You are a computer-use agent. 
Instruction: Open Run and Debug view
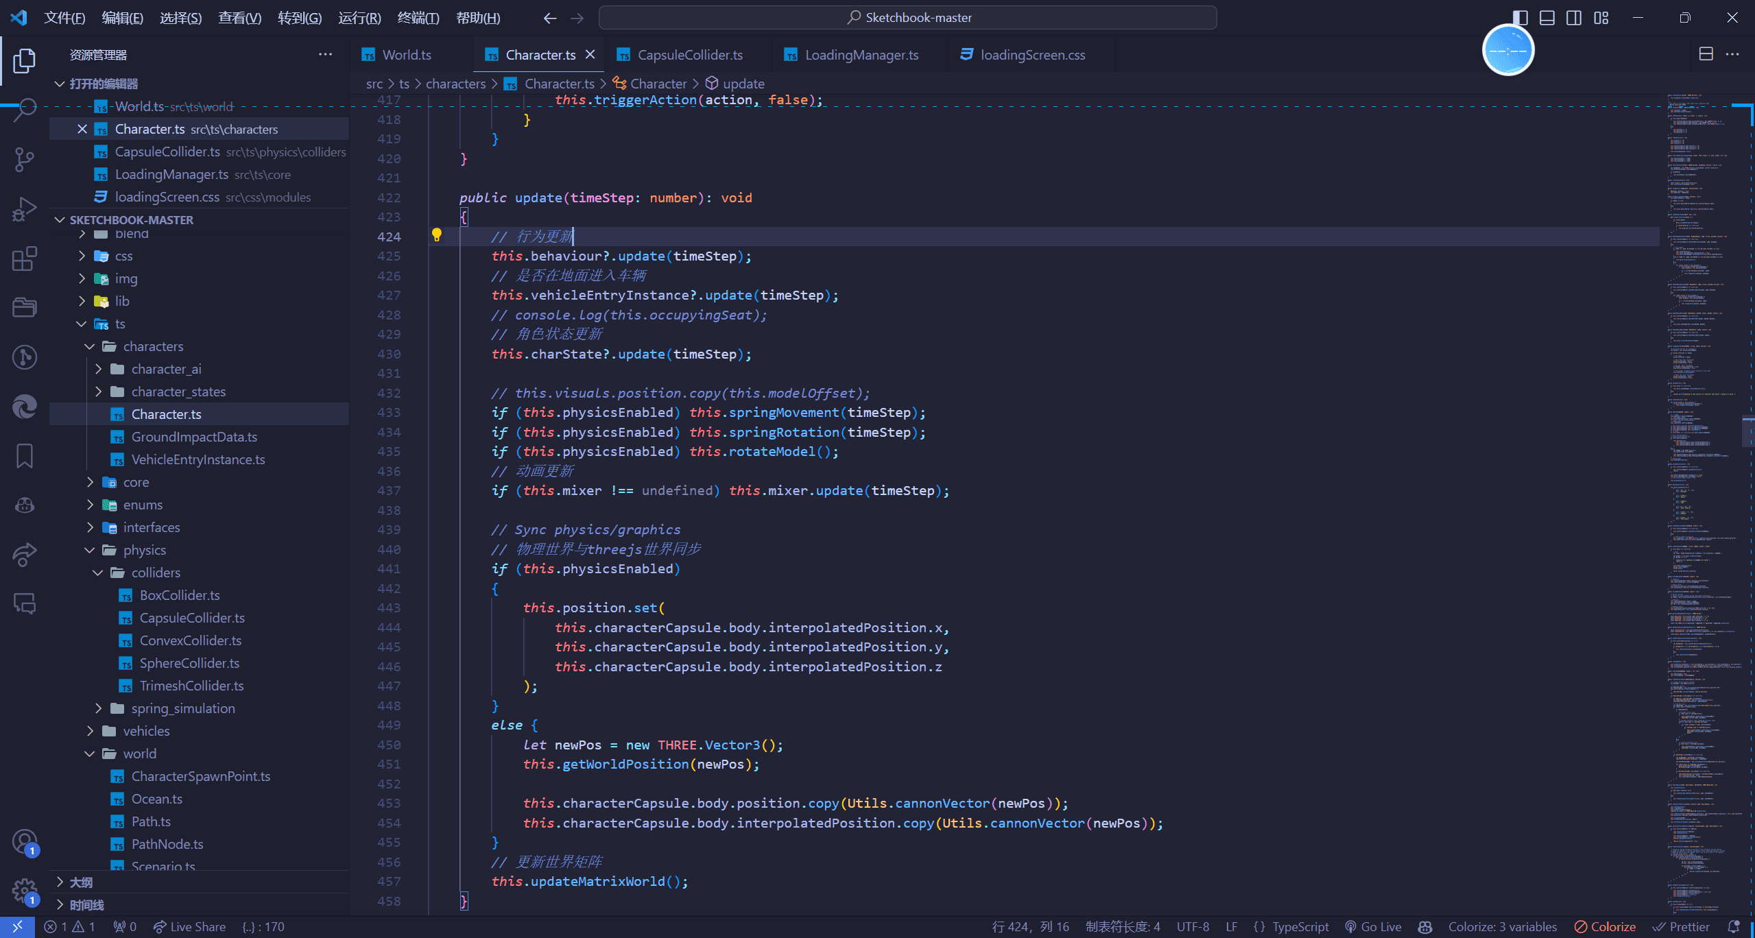tap(25, 209)
